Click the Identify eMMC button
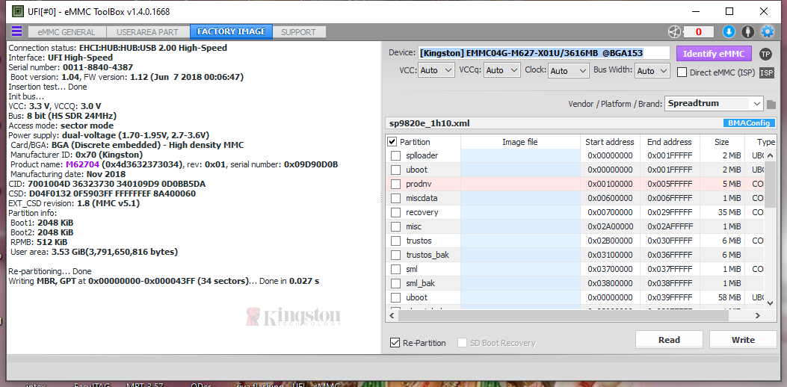787x387 pixels. pos(714,54)
